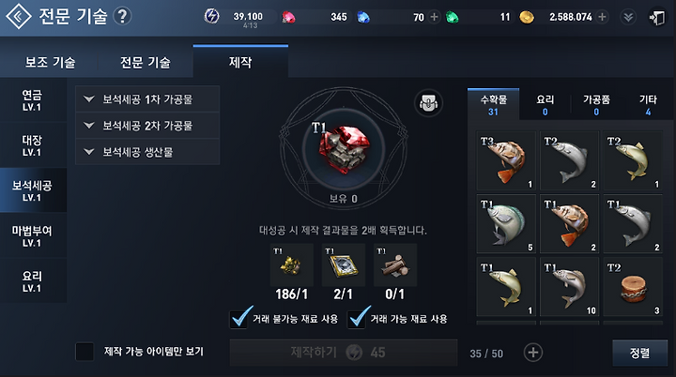
Task: Click the exit door icon
Action: [657, 17]
